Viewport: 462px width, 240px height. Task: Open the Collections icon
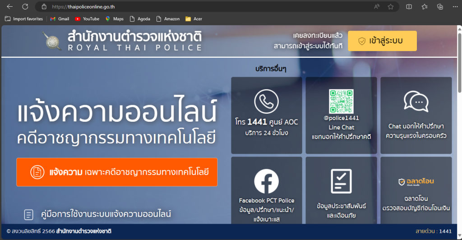440,6
